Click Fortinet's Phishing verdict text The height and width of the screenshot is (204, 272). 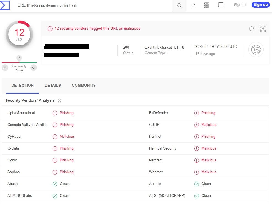208,137
